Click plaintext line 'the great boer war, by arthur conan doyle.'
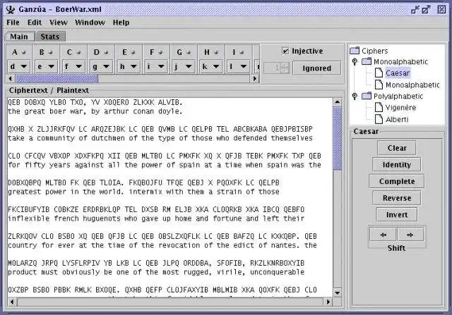The image size is (452, 315). click(95, 111)
